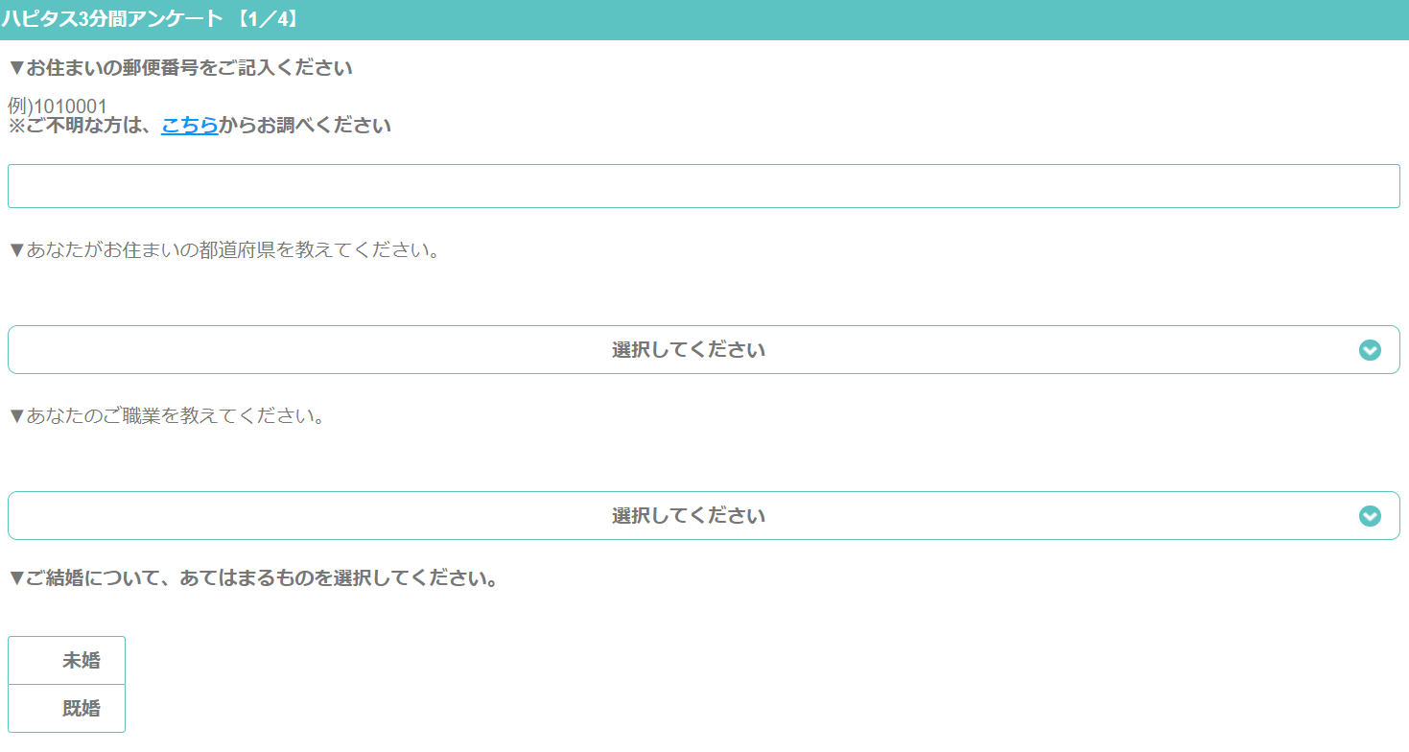Click the example text 例)1010001

tap(58, 106)
